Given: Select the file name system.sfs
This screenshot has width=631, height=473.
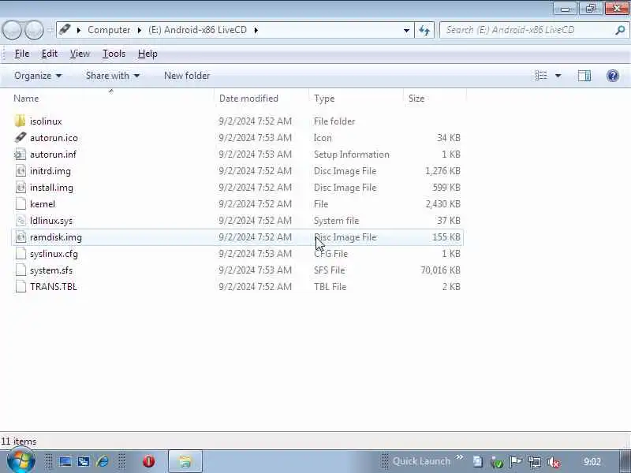Looking at the screenshot, I should (x=51, y=270).
